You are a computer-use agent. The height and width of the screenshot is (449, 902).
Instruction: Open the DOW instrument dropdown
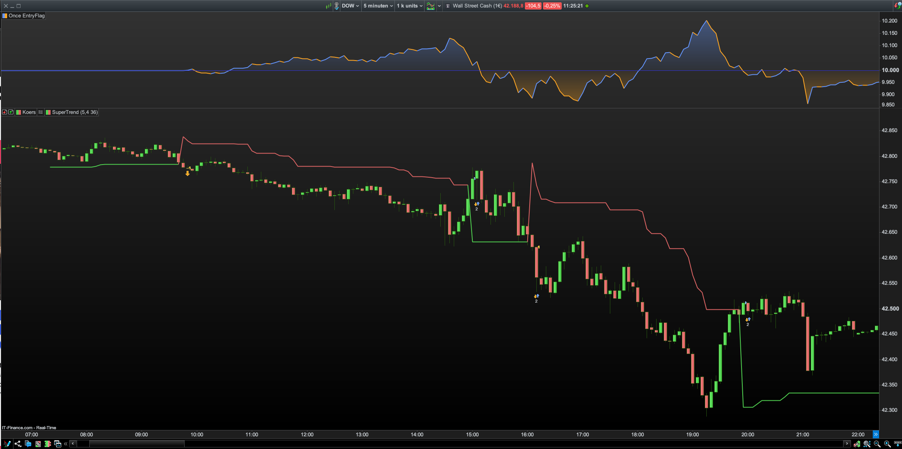coord(350,6)
